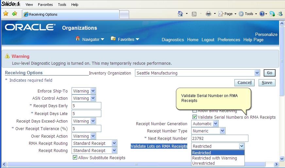Click the Favorites star icon

(6, 14)
